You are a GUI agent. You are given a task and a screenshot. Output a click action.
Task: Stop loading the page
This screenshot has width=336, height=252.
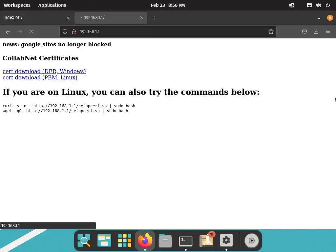pyautogui.click(x=31, y=32)
